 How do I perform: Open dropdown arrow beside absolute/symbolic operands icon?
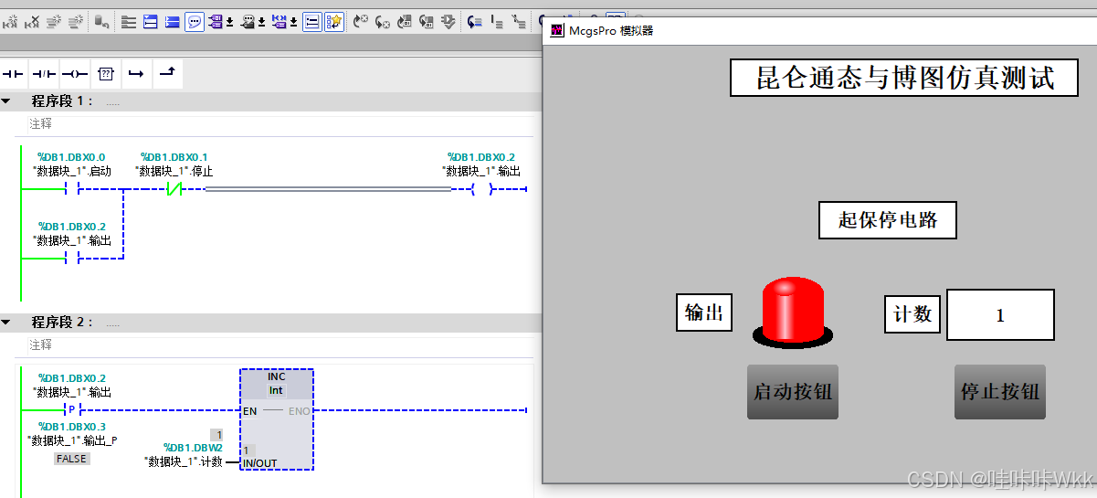pos(230,22)
